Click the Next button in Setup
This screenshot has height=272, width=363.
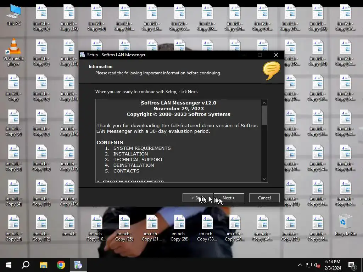pos(229,198)
